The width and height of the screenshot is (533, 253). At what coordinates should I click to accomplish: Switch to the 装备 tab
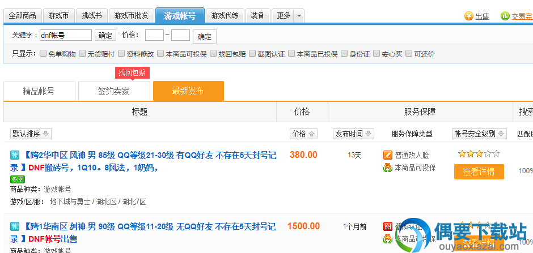257,16
